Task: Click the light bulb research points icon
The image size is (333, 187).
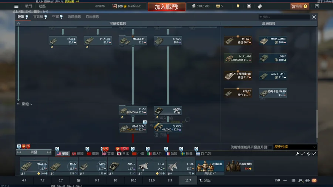Action: (x=238, y=6)
